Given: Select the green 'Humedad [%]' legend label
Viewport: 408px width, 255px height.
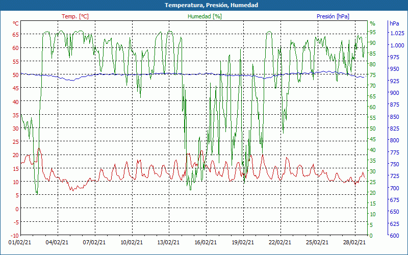Looking at the screenshot, I should coord(205,16).
